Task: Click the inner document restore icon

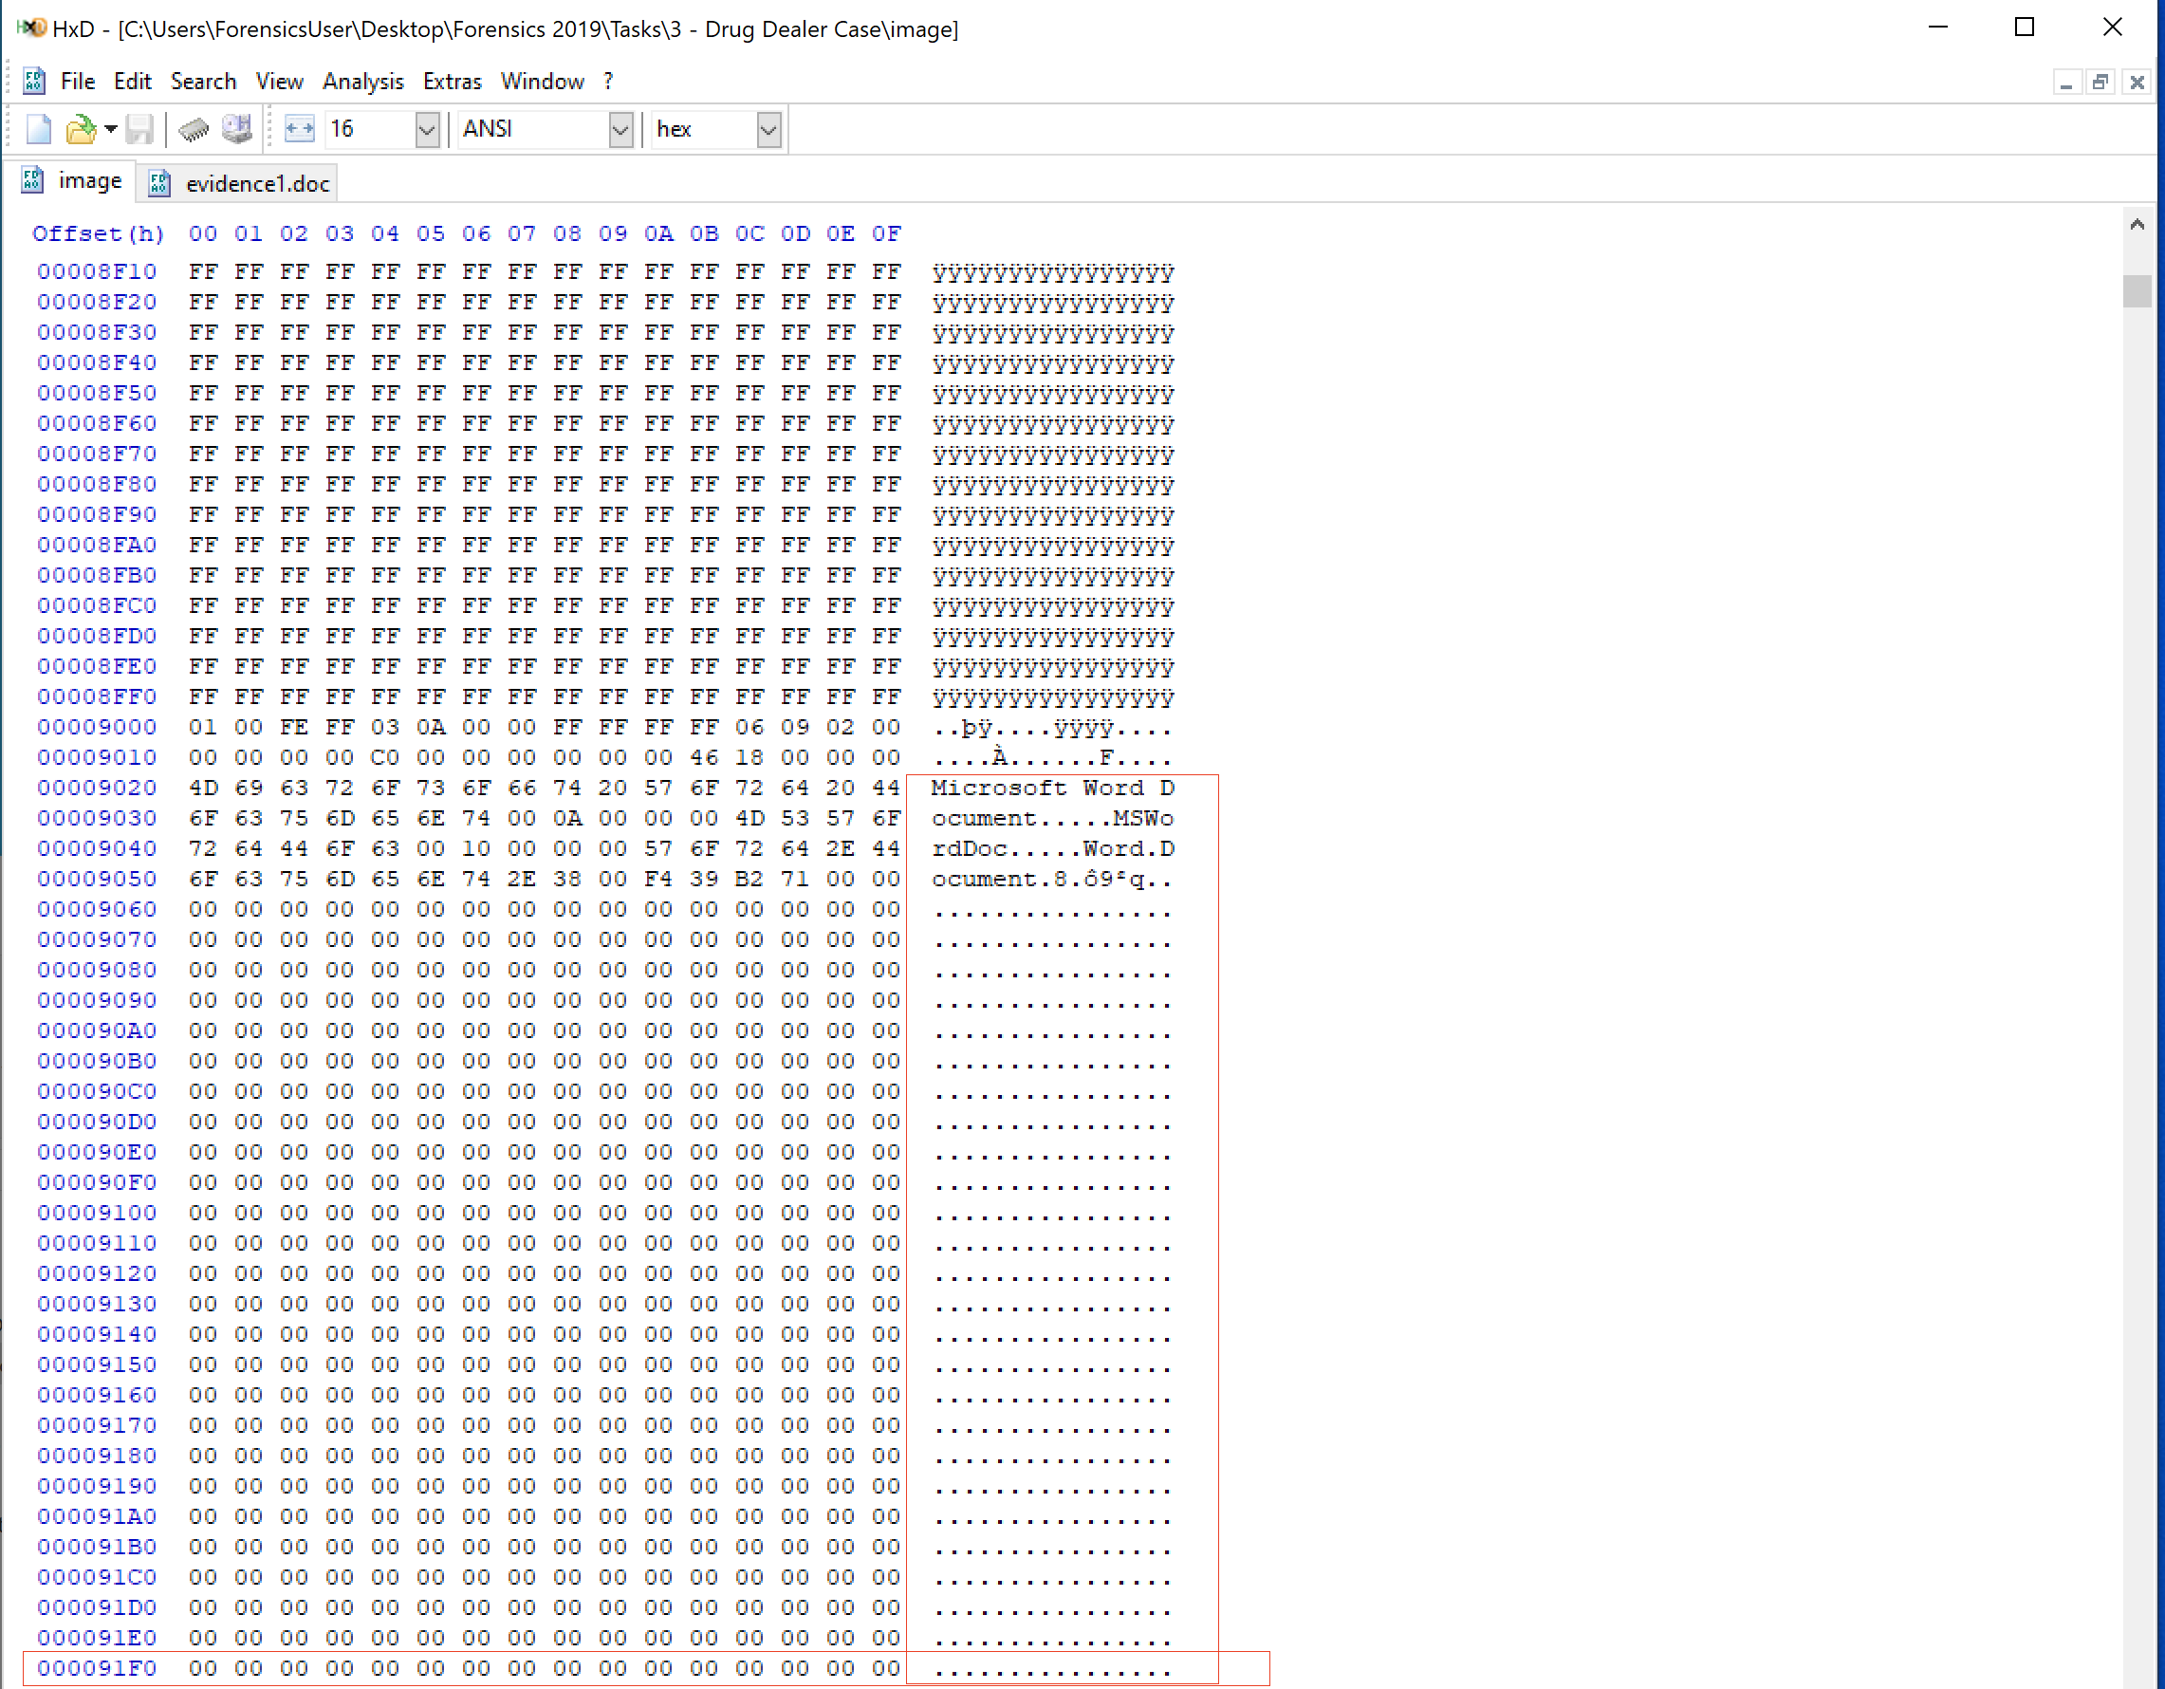Action: [x=2100, y=84]
